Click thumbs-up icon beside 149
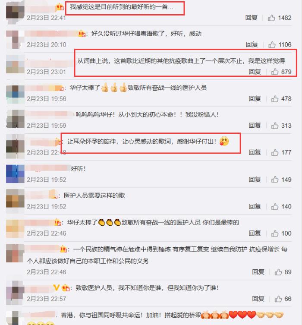 coord(275,180)
